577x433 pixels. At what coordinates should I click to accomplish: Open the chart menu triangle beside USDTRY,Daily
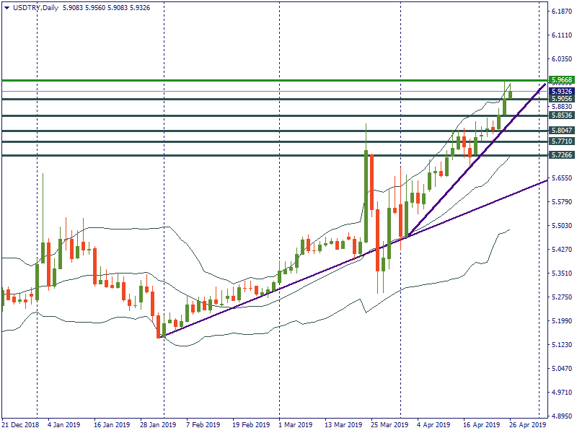tap(6, 7)
